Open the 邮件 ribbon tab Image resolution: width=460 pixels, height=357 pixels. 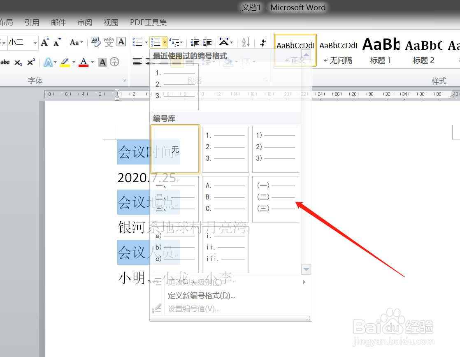pyautogui.click(x=58, y=23)
